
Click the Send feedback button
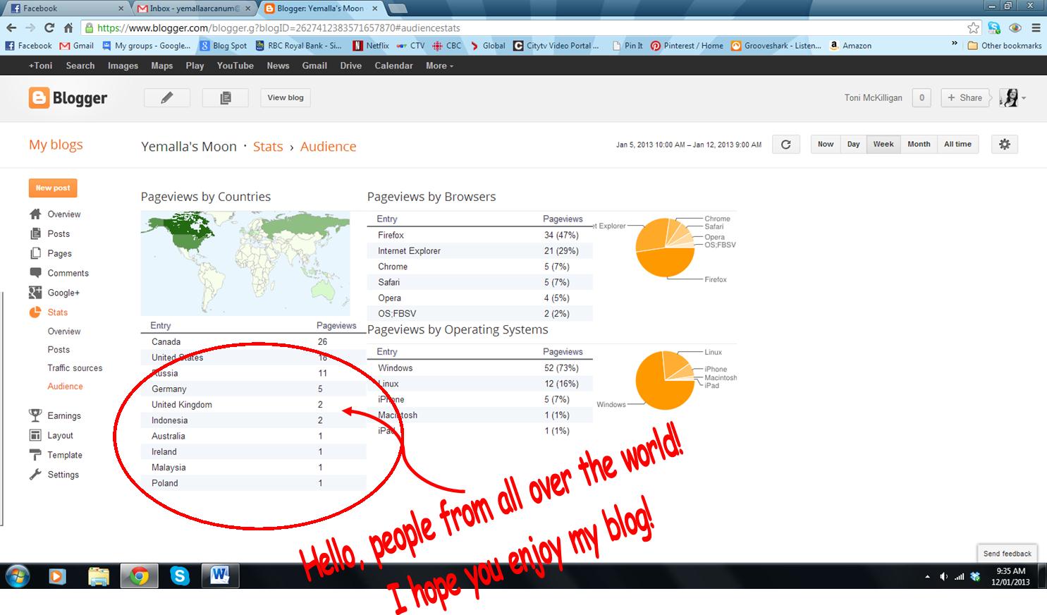(1007, 554)
